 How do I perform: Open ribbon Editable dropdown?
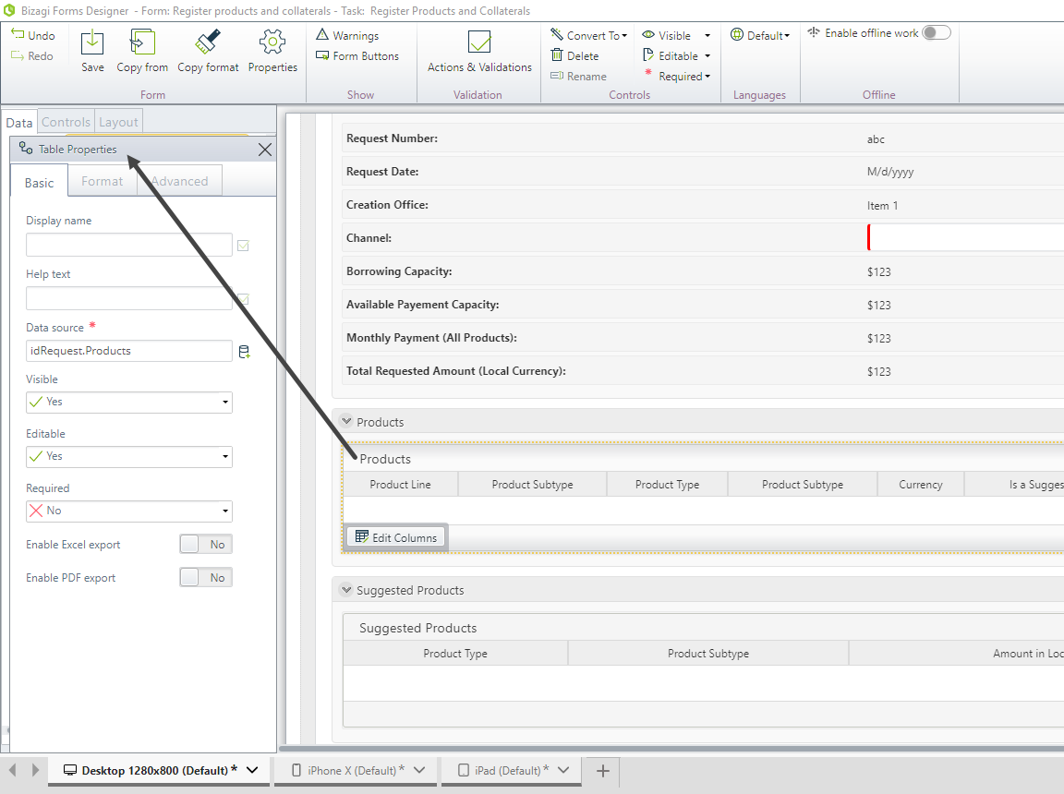[x=707, y=55]
